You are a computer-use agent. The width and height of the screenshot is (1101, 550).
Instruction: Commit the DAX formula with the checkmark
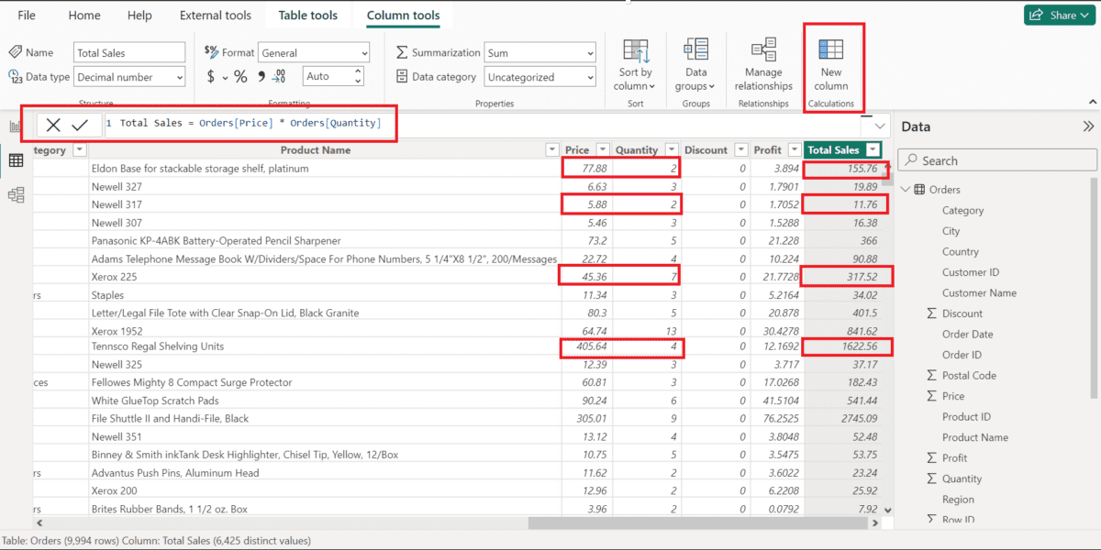81,123
